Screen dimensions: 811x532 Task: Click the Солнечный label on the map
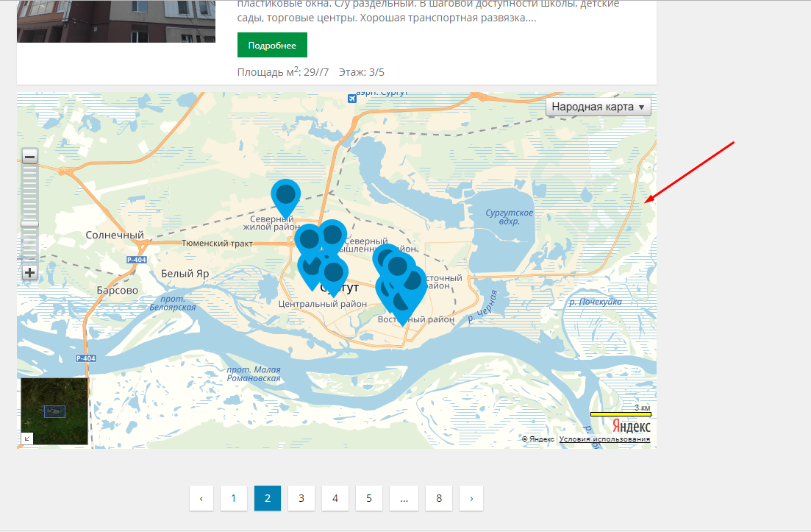pos(115,235)
